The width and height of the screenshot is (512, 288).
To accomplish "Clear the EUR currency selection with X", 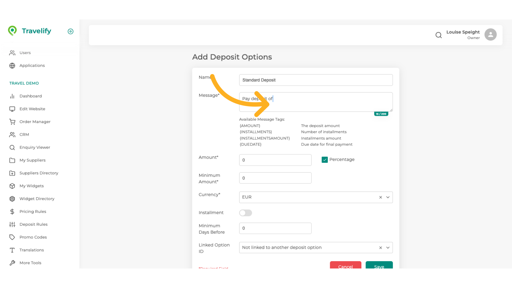I will point(381,197).
